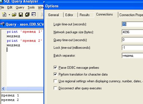Click the Batch separator field
This screenshot has height=104, width=143.
pyautogui.click(x=133, y=56)
